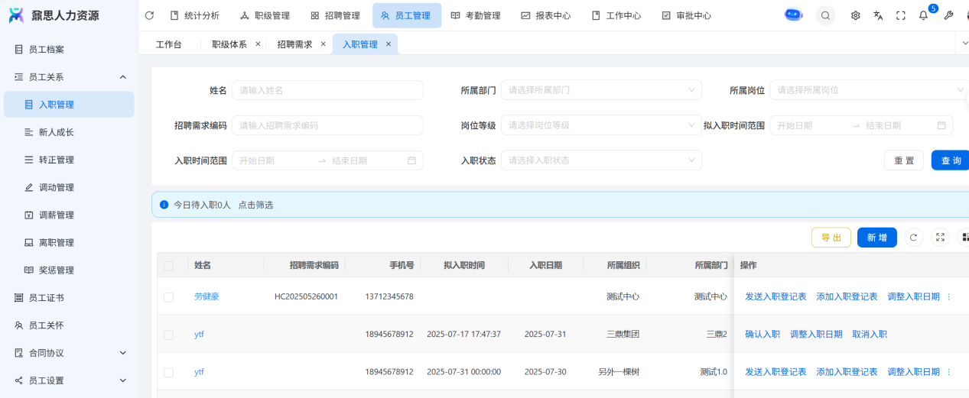Click the table refresh icon beside 新增
This screenshot has width=969, height=398.
913,238
